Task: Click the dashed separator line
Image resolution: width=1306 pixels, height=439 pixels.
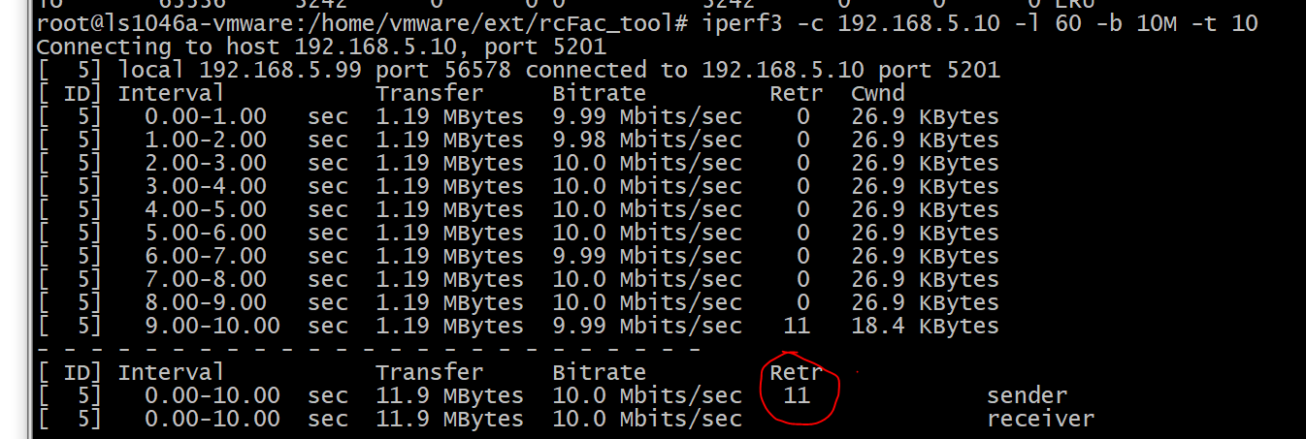Action: click(x=369, y=348)
